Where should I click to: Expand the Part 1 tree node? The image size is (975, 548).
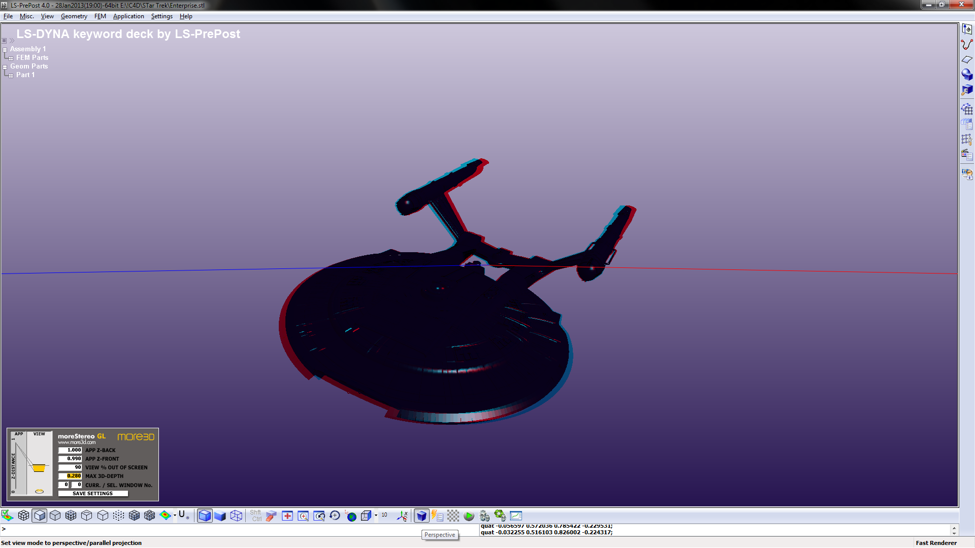11,76
